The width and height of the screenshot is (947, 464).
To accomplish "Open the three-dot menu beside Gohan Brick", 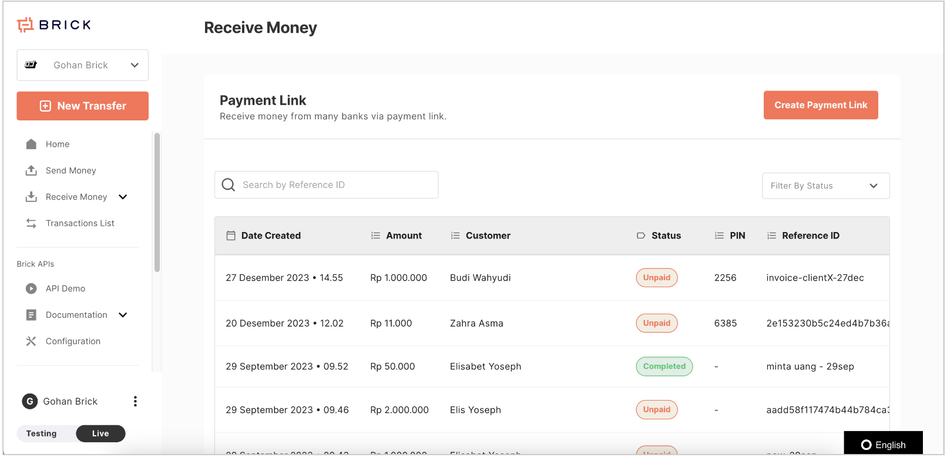I will [135, 401].
